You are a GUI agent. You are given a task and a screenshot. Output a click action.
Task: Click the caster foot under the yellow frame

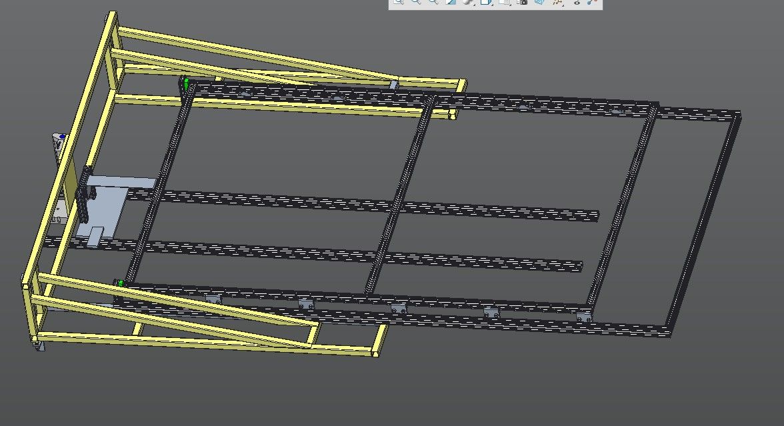click(x=38, y=345)
